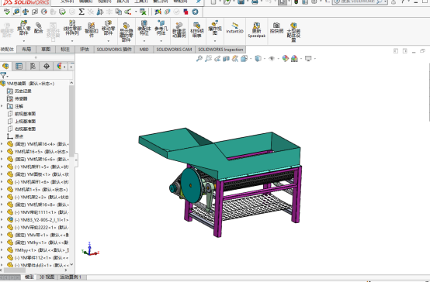Screen dimensions: 430x282
Task: Select the YM总装图 root assembly item
Action: pyautogui.click(x=30, y=83)
